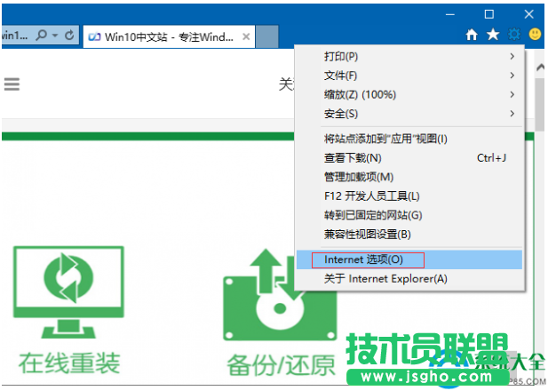Expand arrow beside 安全(S)
548x391 pixels.
pyautogui.click(x=512, y=114)
